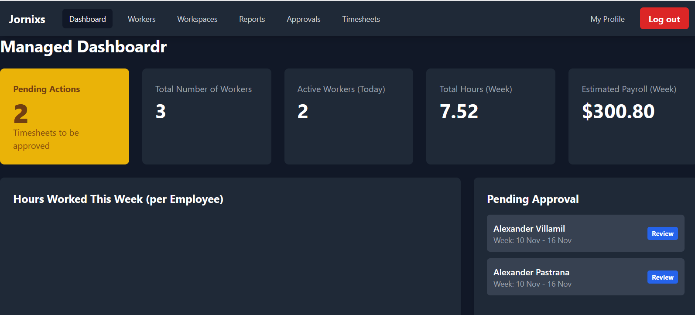Open the Workspaces section
695x315 pixels.
tap(197, 19)
